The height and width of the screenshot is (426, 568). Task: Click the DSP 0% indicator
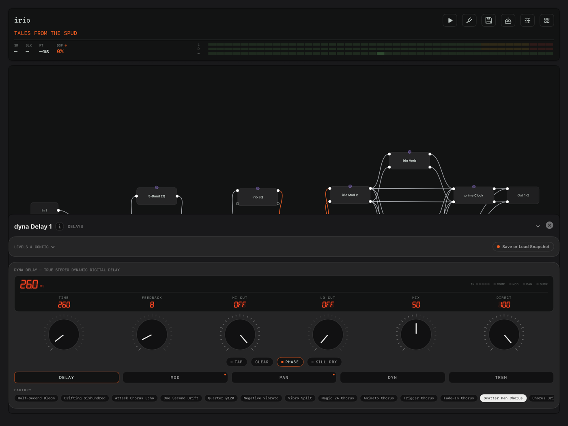click(60, 52)
